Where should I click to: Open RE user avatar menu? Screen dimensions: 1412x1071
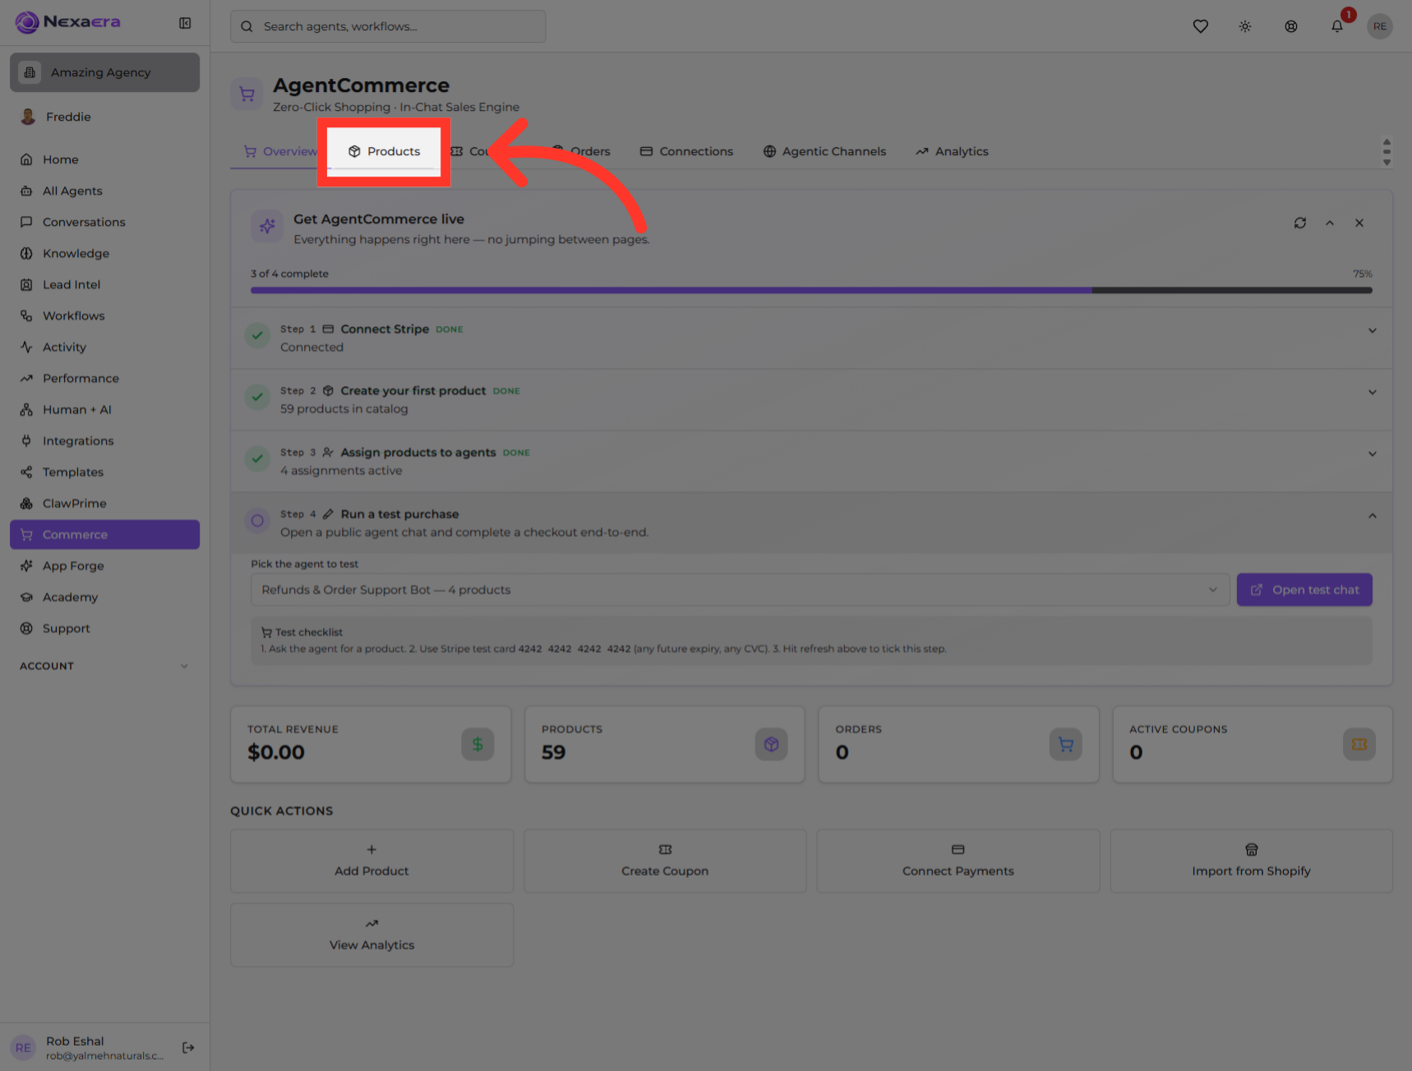pyautogui.click(x=1380, y=26)
